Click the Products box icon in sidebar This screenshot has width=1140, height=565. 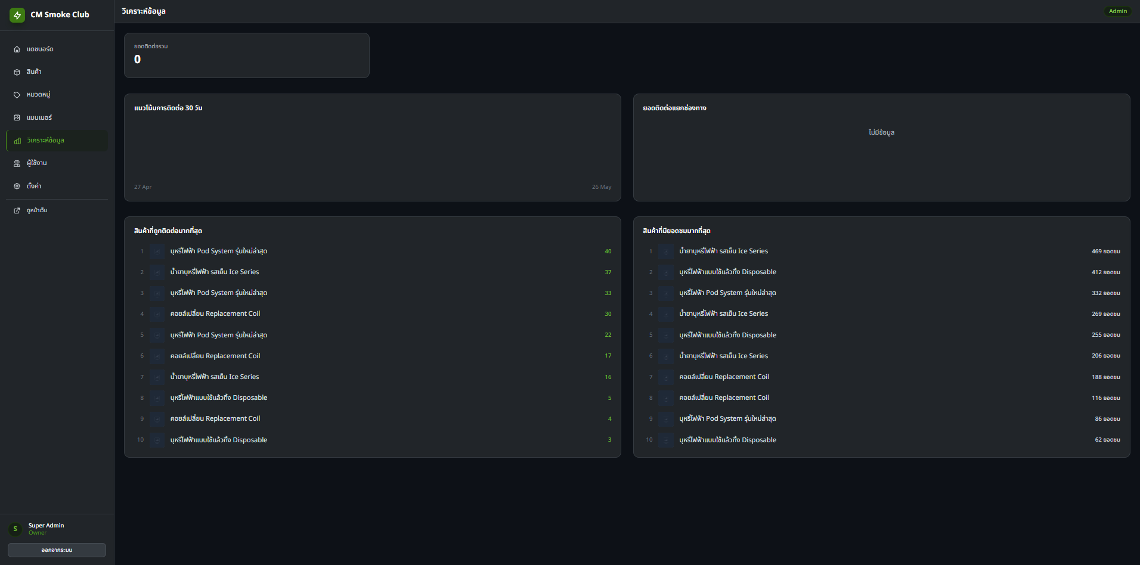tap(17, 72)
